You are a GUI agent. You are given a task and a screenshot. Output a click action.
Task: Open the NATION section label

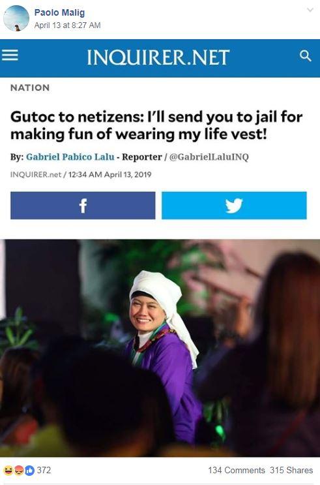(x=30, y=88)
